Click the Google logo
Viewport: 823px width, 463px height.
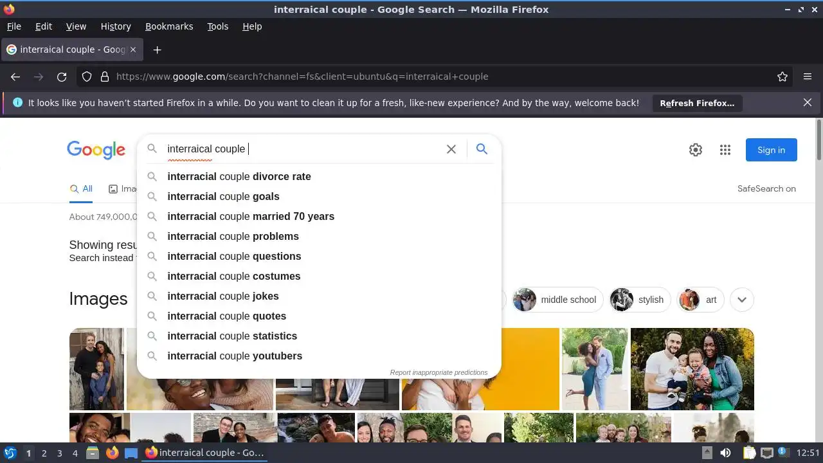[x=96, y=150]
